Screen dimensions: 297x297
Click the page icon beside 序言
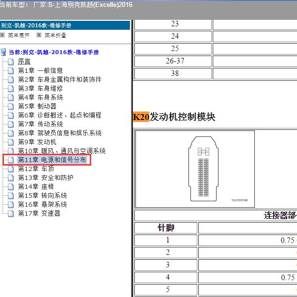coord(11,61)
